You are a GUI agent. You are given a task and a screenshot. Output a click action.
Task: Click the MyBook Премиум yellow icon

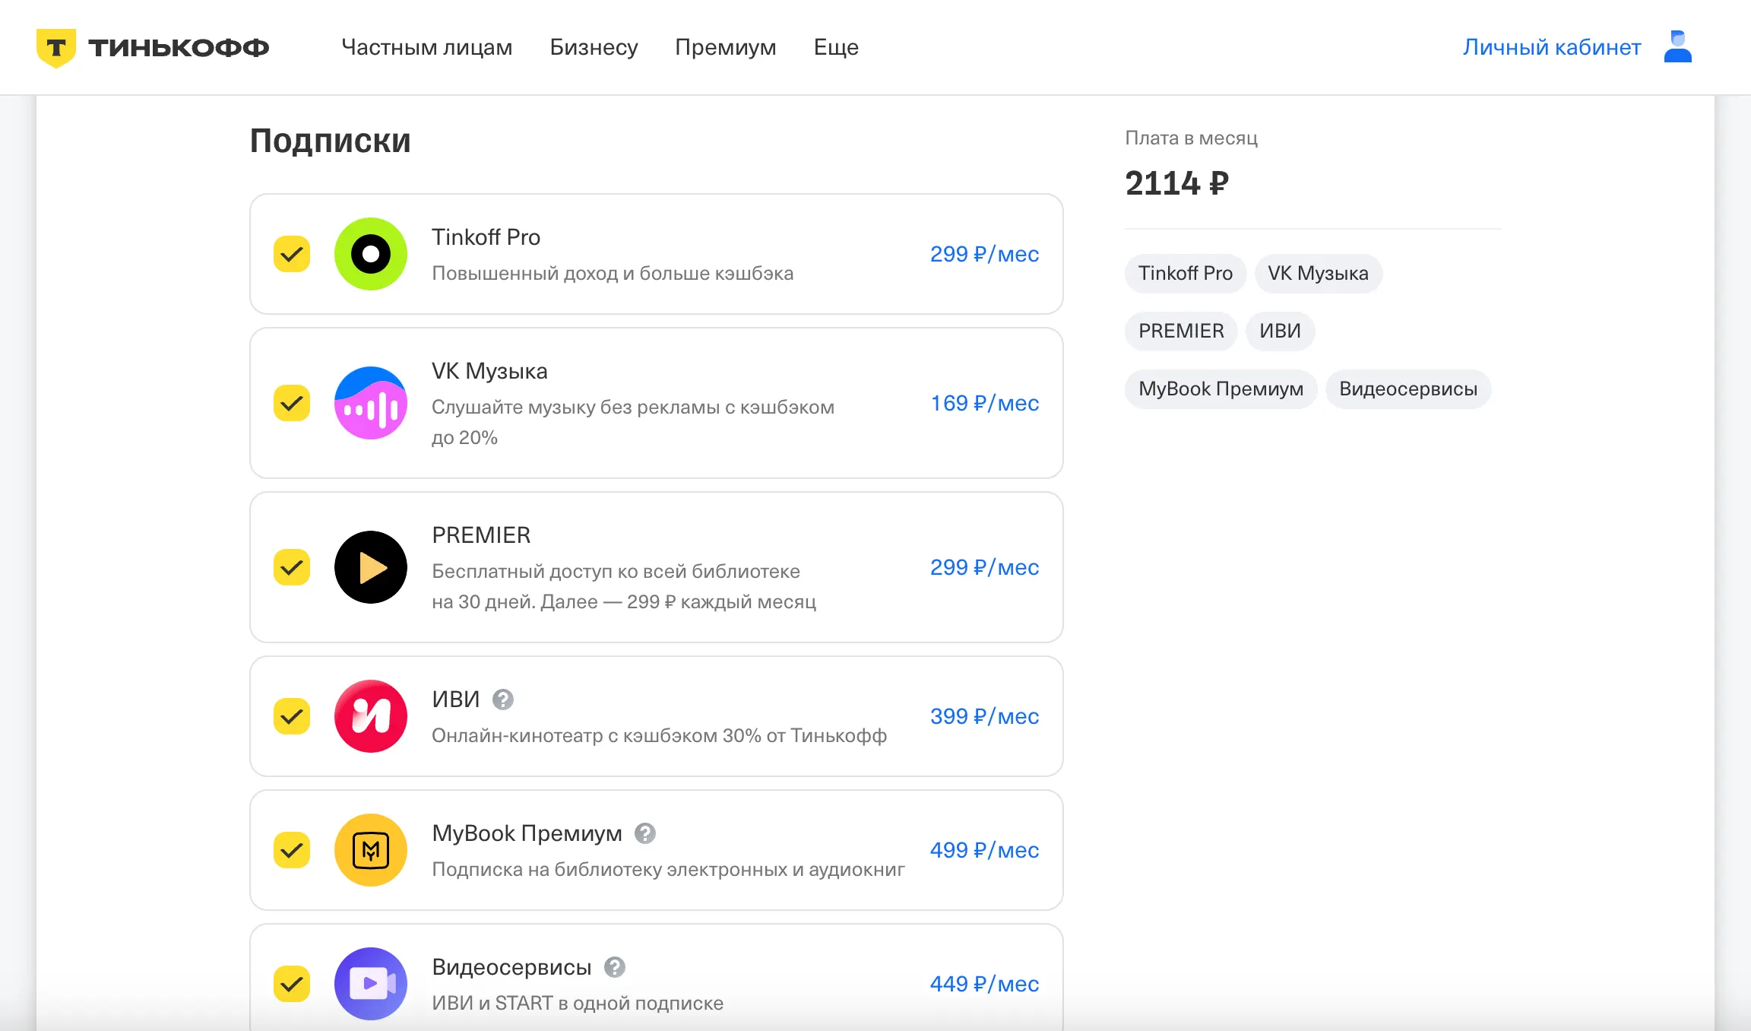(371, 850)
